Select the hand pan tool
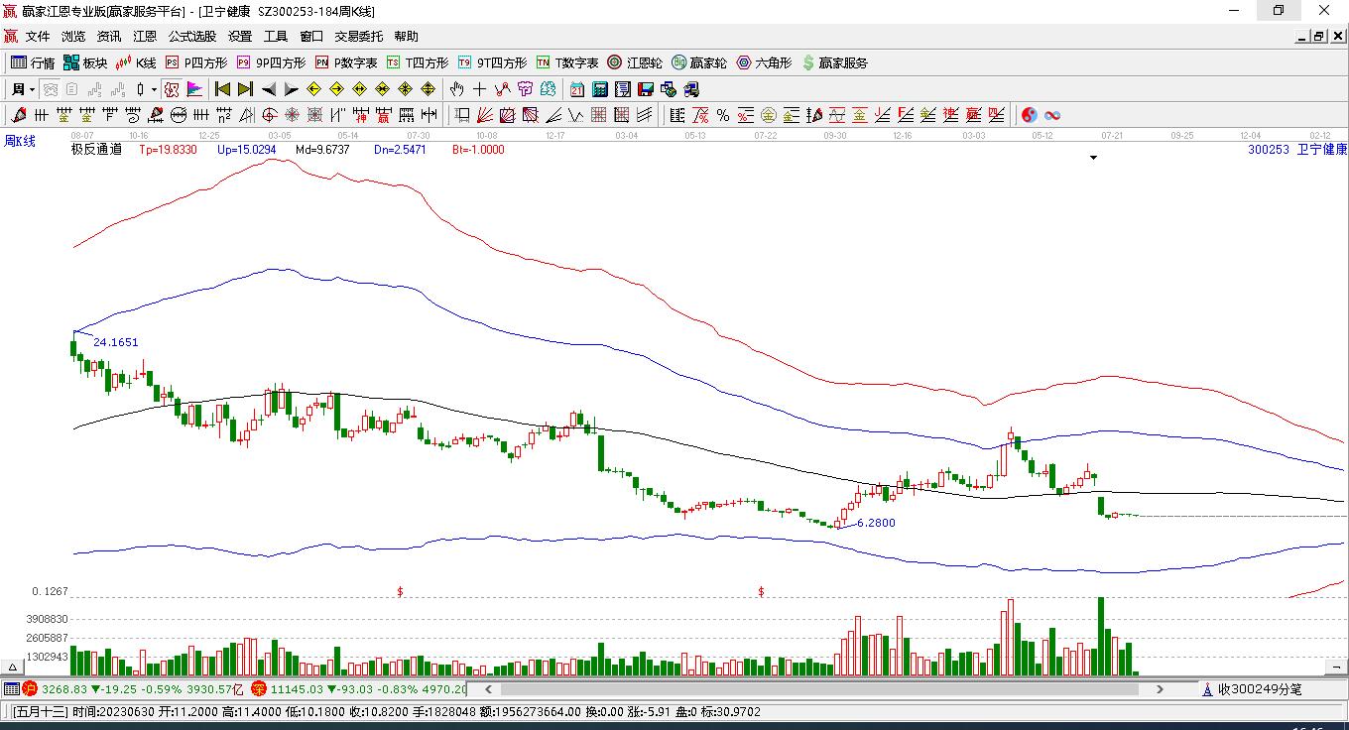The width and height of the screenshot is (1349, 730). [x=457, y=89]
